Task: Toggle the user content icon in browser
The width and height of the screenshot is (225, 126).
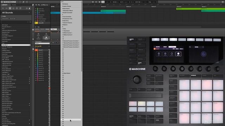Action: (x=30, y=8)
